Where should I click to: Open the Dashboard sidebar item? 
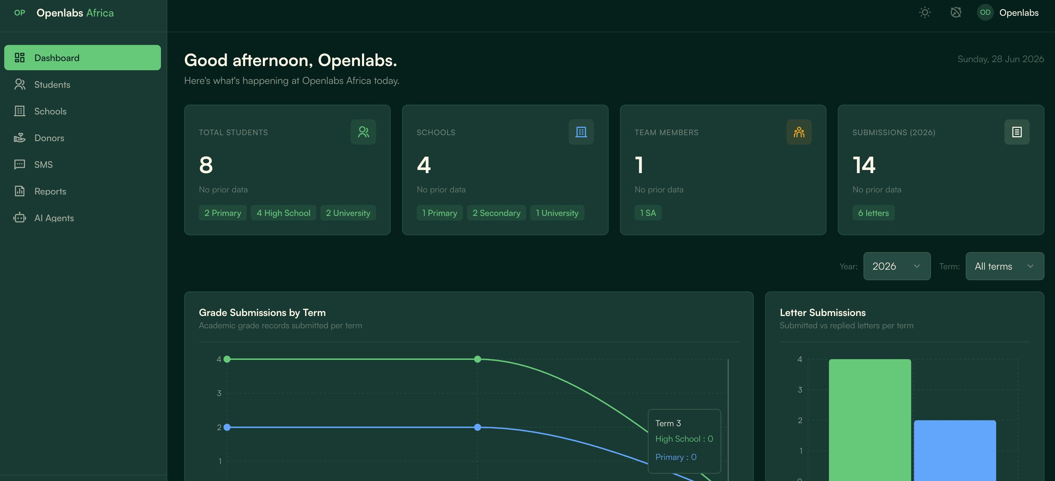tap(82, 58)
